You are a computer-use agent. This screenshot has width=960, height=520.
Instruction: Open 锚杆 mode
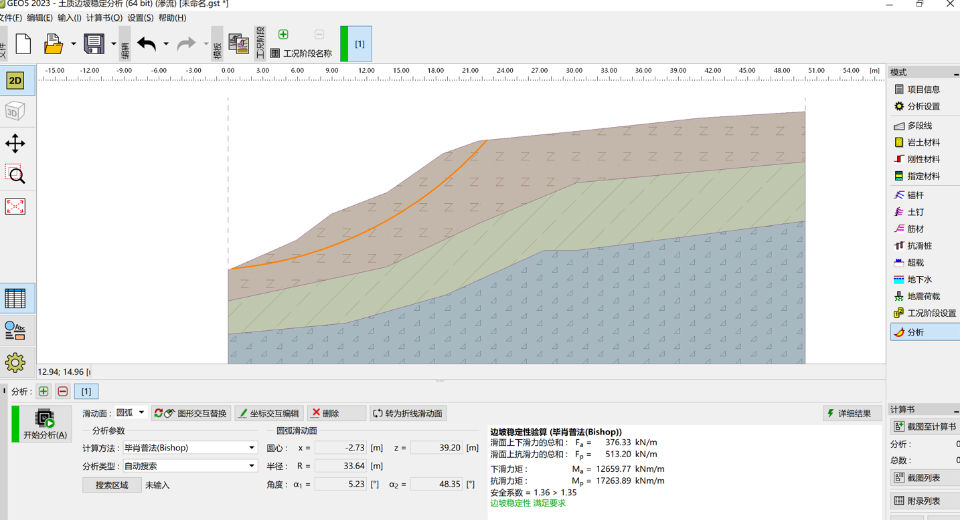coord(924,195)
